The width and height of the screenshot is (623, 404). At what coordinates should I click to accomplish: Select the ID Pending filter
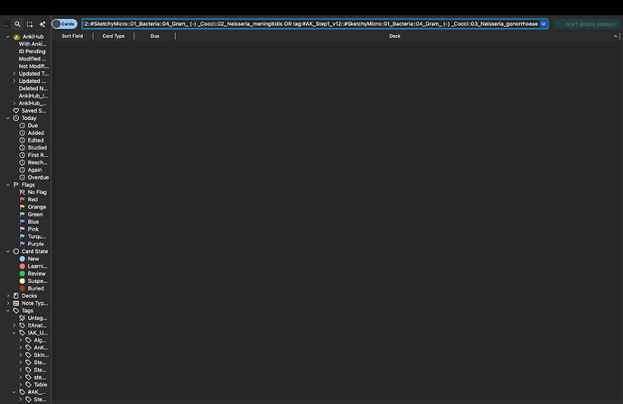coord(32,51)
